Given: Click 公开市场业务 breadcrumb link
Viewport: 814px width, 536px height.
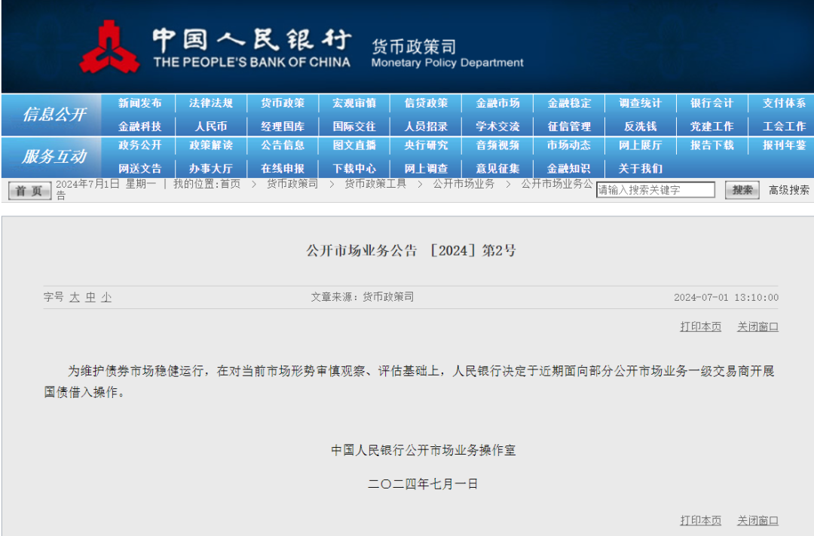Looking at the screenshot, I should click(464, 184).
